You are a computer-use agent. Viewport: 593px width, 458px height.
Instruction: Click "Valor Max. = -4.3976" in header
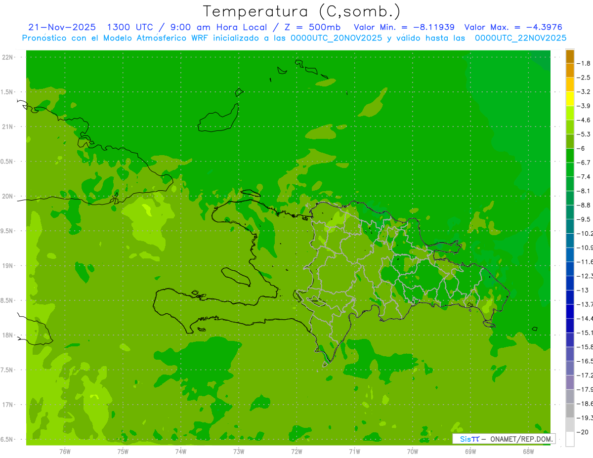point(513,28)
